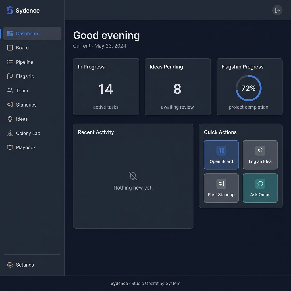Click the Standups megaphone icon in sidebar

click(10, 105)
